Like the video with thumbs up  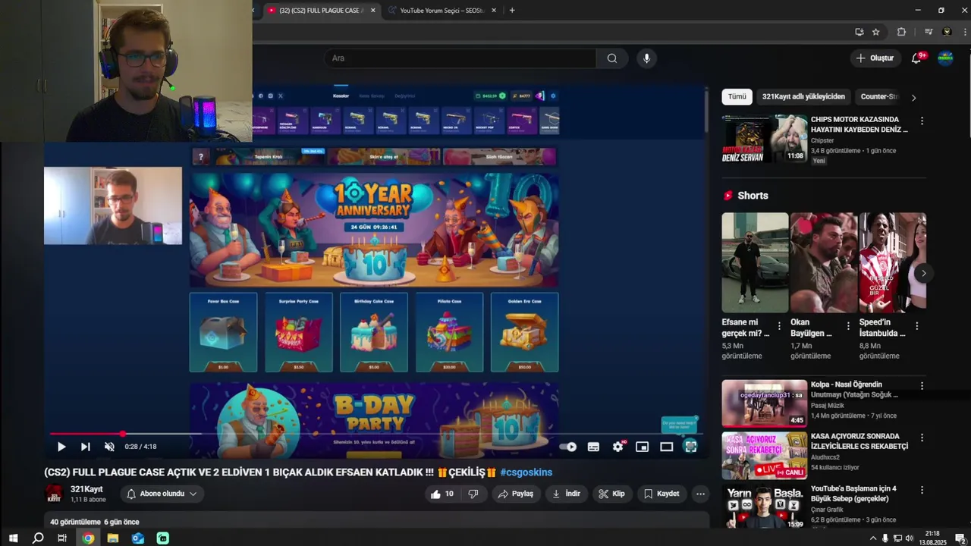tap(443, 494)
